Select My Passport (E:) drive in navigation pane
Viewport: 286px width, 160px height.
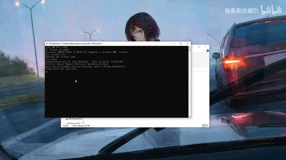click(74, 119)
